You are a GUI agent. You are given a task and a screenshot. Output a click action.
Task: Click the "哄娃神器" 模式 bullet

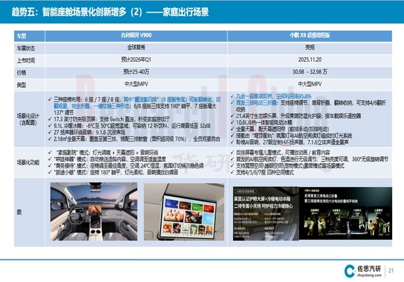coord(107,159)
